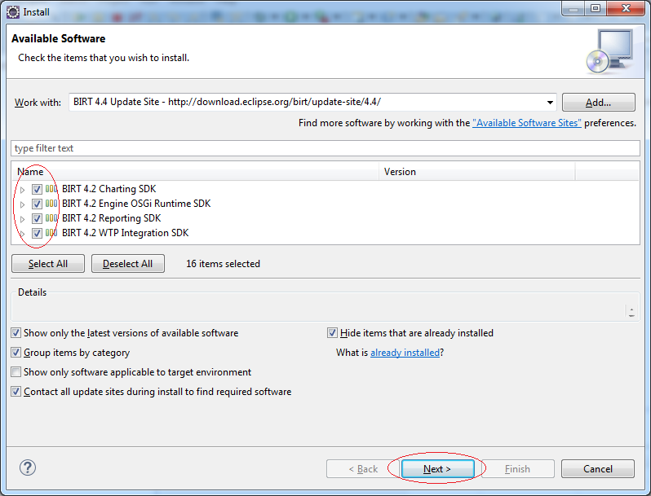Select the BIRT 4.2 Charting SDK row text
The width and height of the screenshot is (651, 496).
(108, 189)
